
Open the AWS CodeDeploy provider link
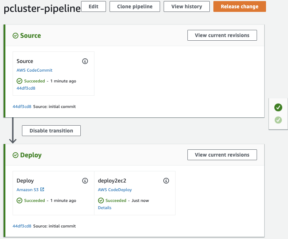pos(115,190)
